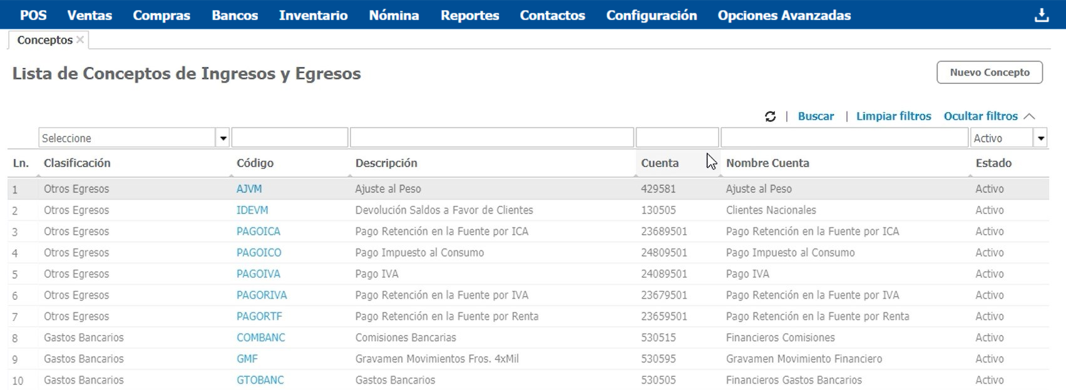Close the Conceptos tab
This screenshot has width=1066, height=390.
coord(80,40)
